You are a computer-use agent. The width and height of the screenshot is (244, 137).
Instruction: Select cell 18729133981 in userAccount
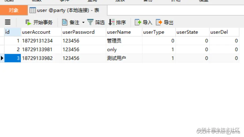click(x=41, y=49)
